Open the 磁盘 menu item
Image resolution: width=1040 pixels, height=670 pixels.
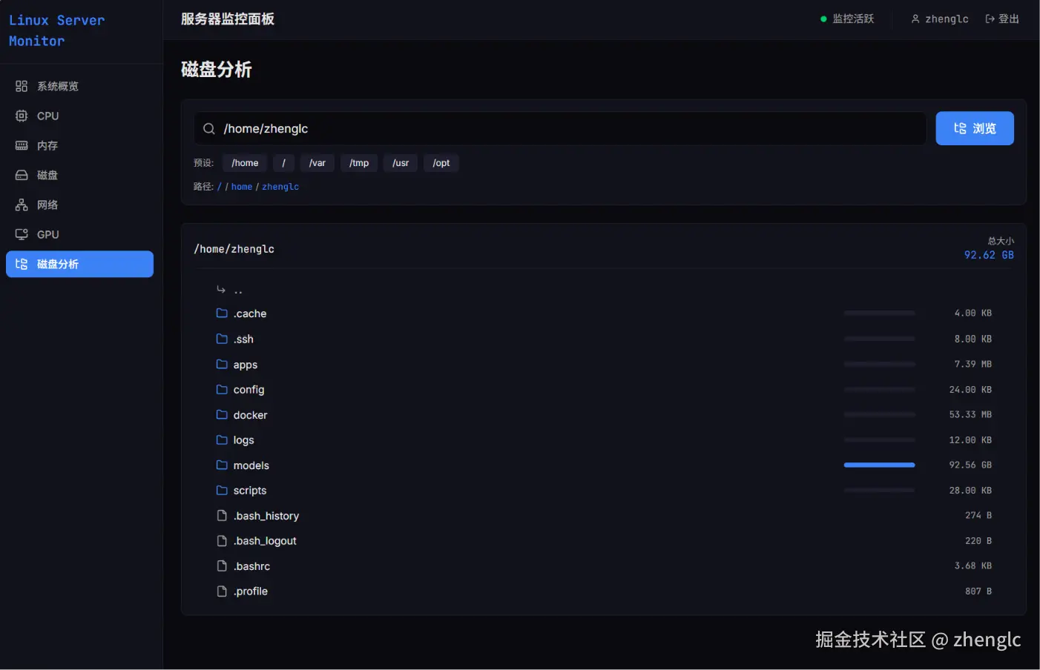[79, 175]
